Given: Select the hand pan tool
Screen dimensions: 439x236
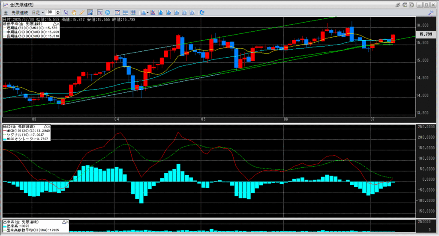Looking at the screenshot, I should pyautogui.click(x=74, y=12).
